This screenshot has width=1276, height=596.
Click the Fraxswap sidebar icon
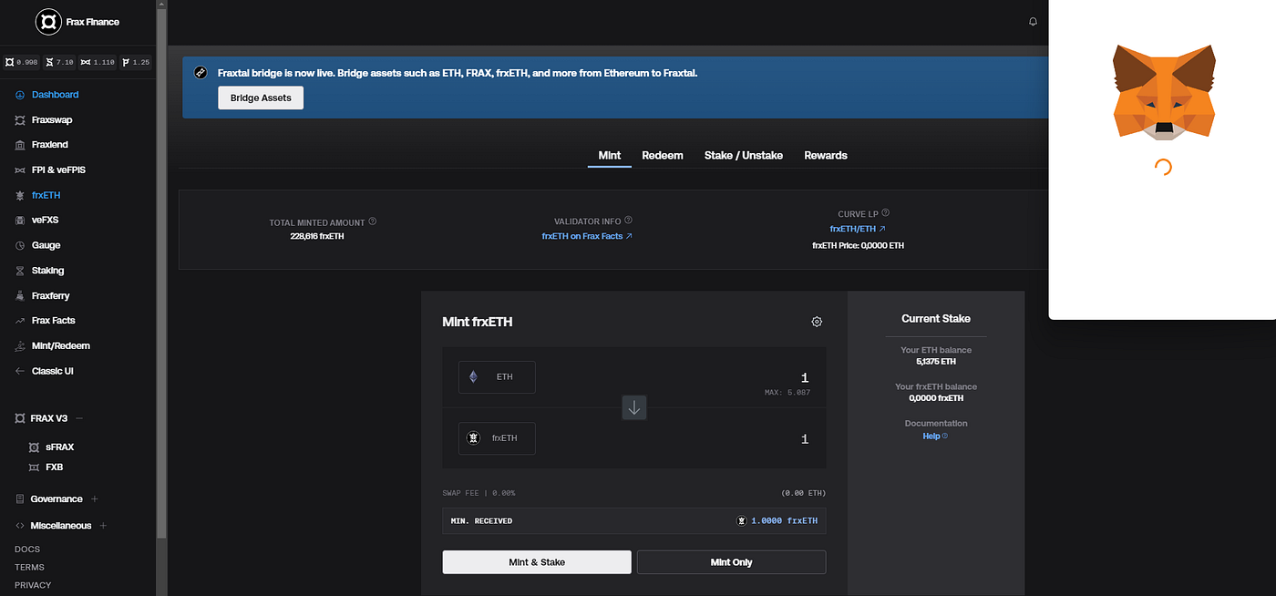pos(20,120)
